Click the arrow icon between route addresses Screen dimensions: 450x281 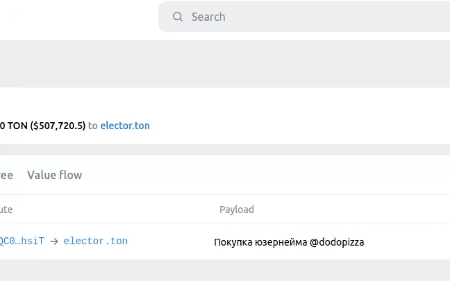click(x=54, y=241)
